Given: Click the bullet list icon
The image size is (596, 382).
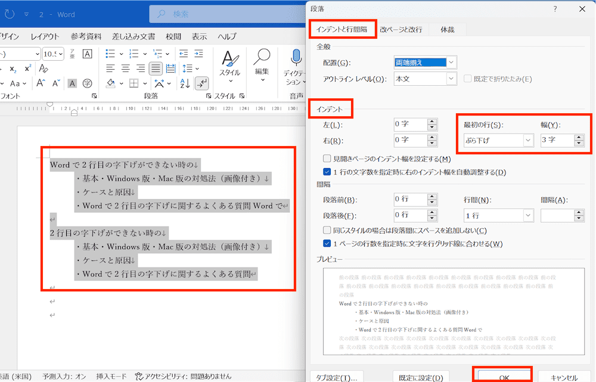Looking at the screenshot, I should [x=110, y=53].
